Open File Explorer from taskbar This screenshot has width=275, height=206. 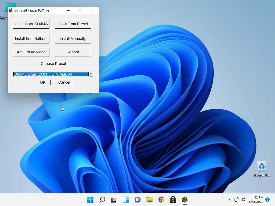click(149, 200)
